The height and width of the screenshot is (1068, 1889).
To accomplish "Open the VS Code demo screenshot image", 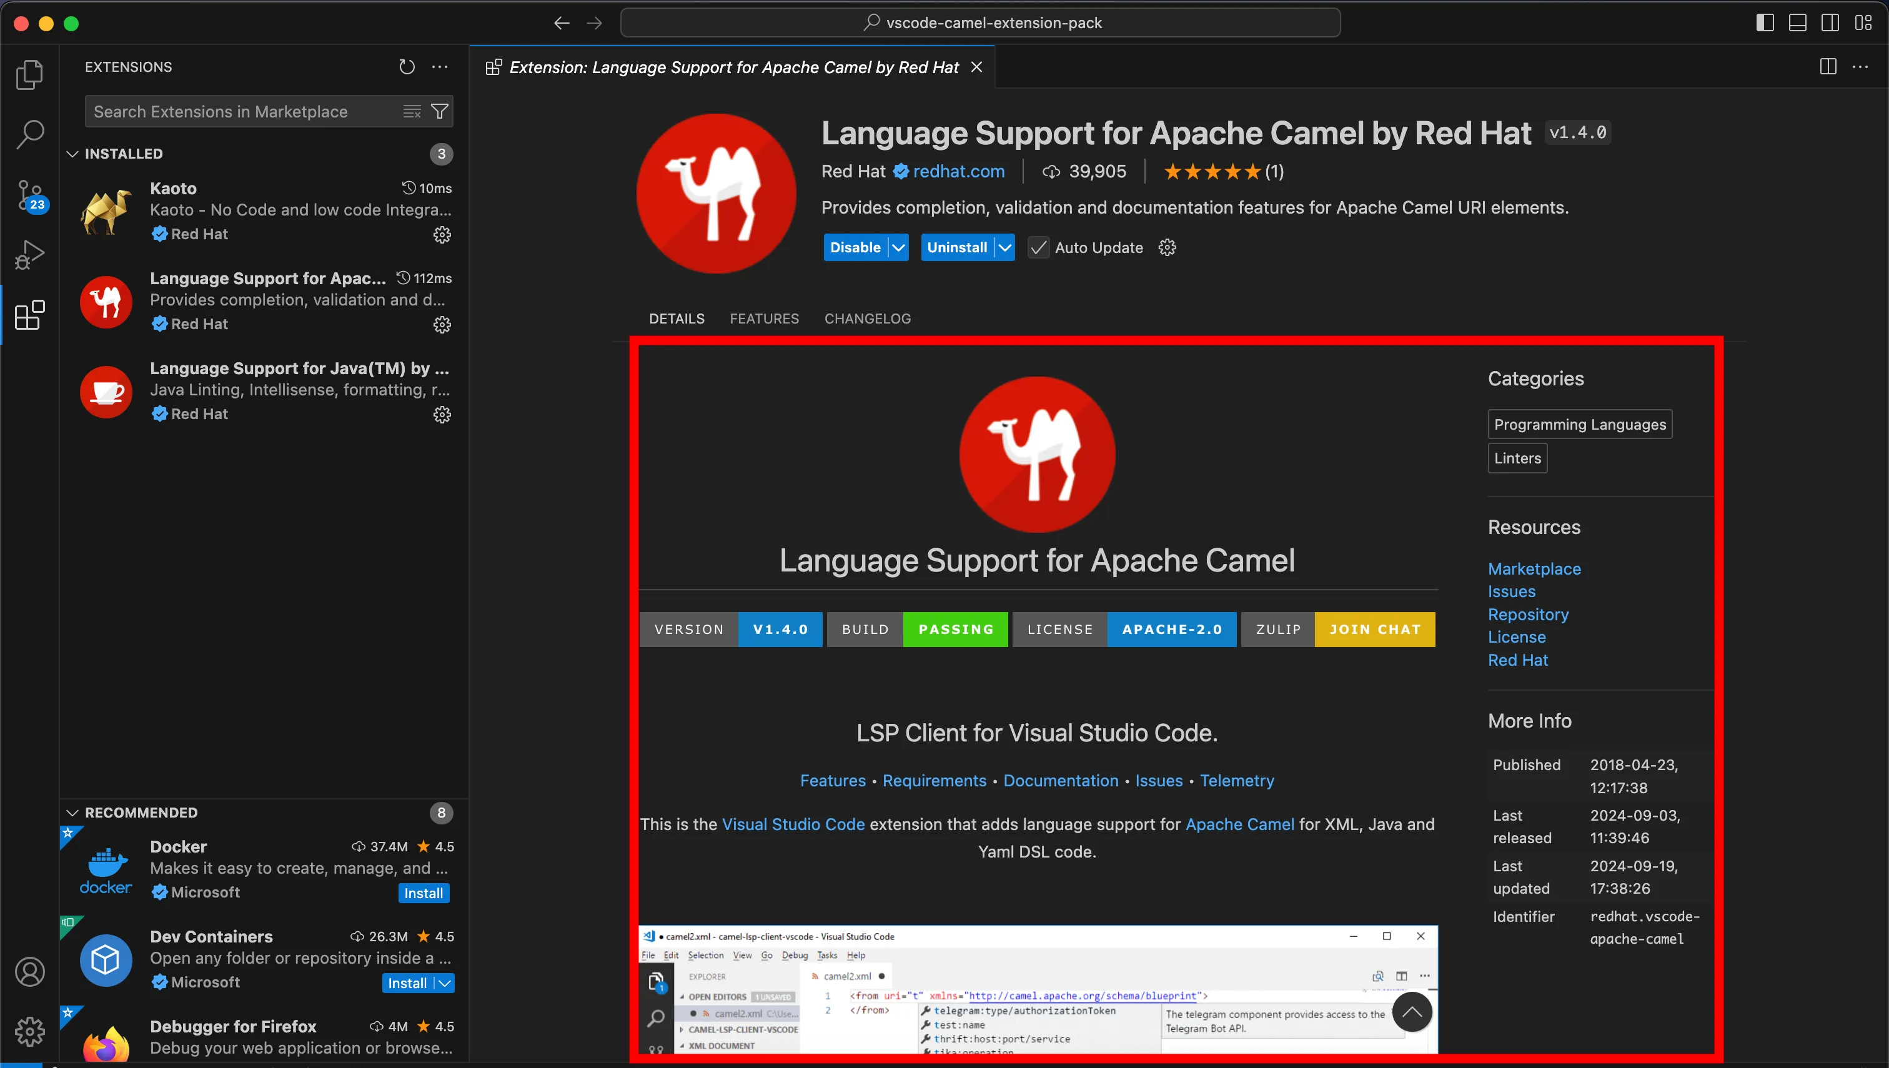I will point(1038,989).
